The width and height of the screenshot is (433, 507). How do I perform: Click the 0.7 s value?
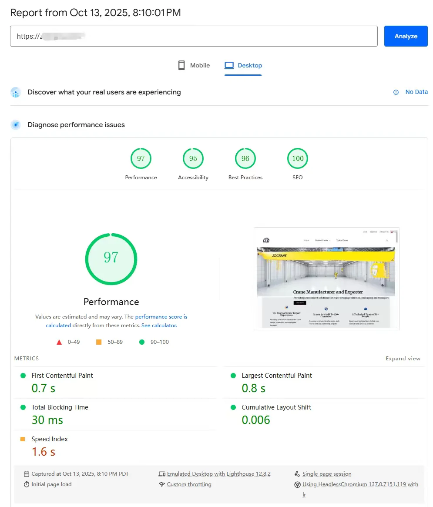tap(44, 388)
